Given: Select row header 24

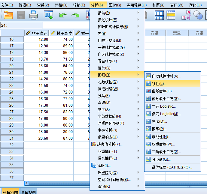Looking at the screenshot, I should [x=12, y=92].
